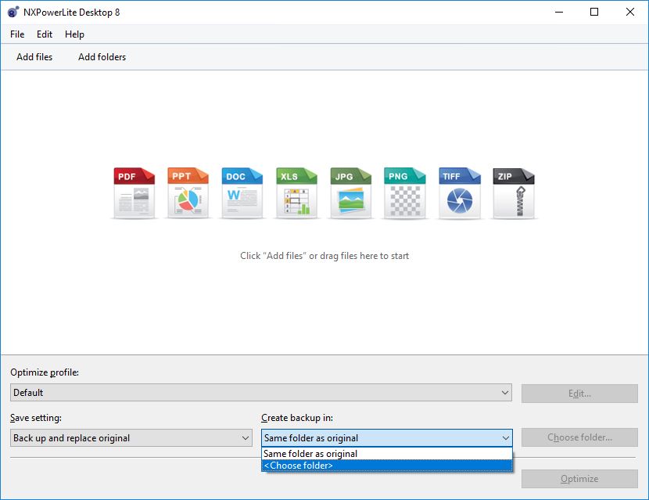Click the PNG image file icon
Image resolution: width=649 pixels, height=500 pixels.
[405, 193]
